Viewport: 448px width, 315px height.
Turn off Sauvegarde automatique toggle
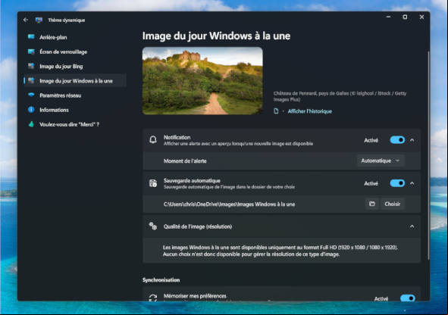[x=397, y=183]
